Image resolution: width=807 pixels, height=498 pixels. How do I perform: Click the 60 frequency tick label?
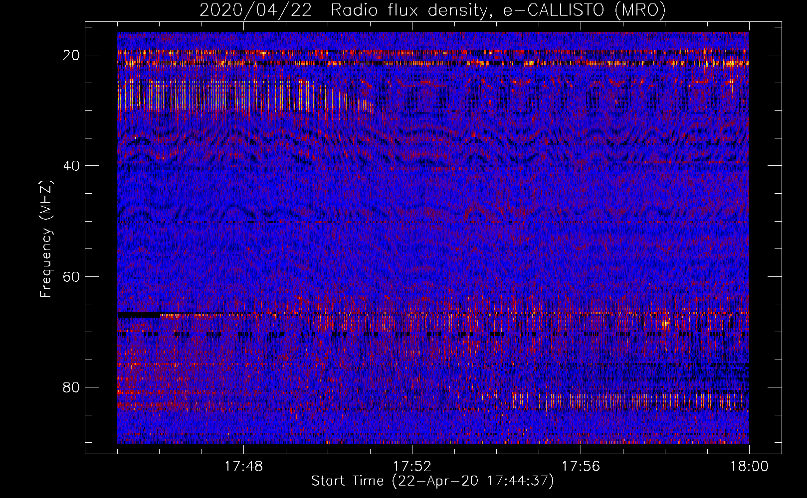(72, 276)
